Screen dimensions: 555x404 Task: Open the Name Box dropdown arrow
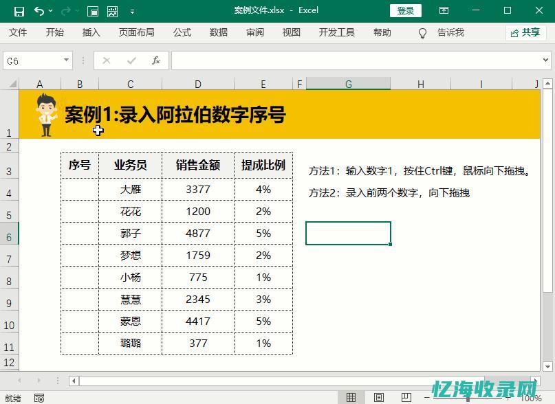(x=67, y=60)
